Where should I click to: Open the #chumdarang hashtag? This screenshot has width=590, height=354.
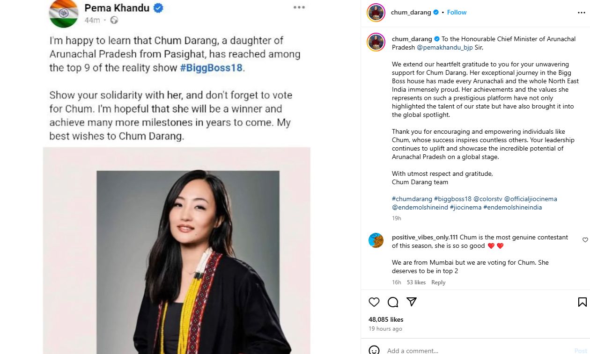pyautogui.click(x=412, y=199)
